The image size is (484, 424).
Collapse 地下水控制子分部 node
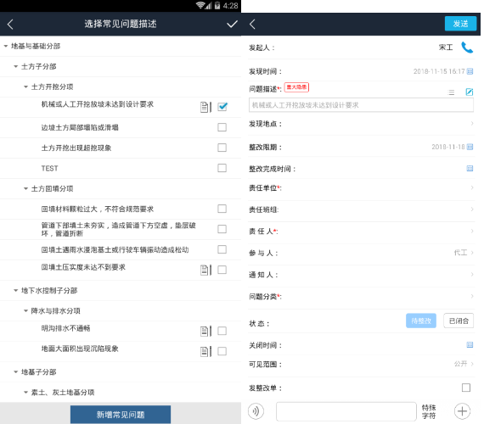(16, 291)
